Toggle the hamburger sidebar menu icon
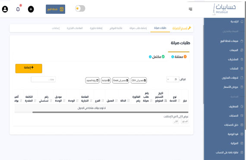Screen dimensions: 246x160 tap(190, 9)
